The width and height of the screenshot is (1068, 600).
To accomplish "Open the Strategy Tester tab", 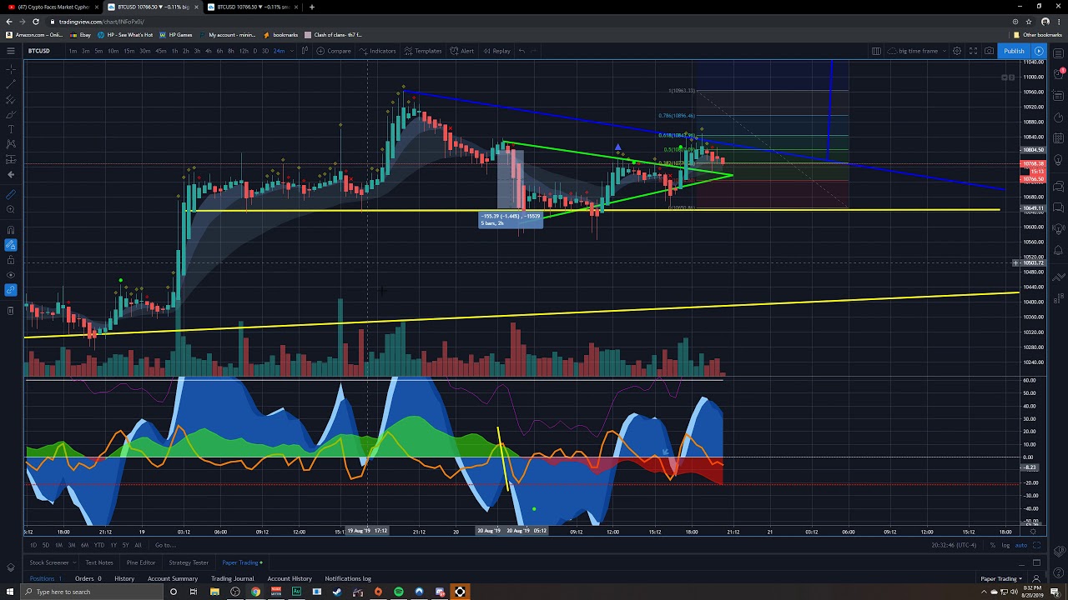I will click(189, 562).
